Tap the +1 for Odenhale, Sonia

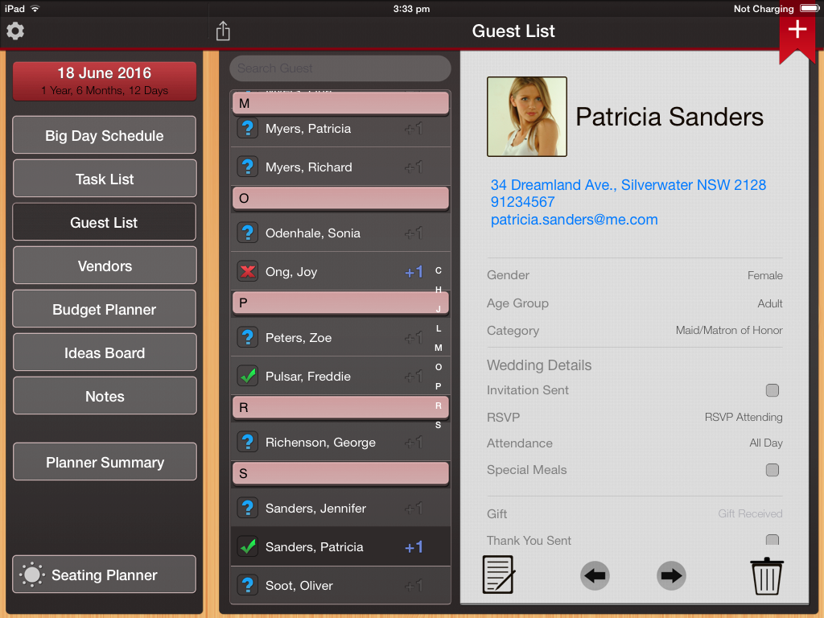(414, 233)
